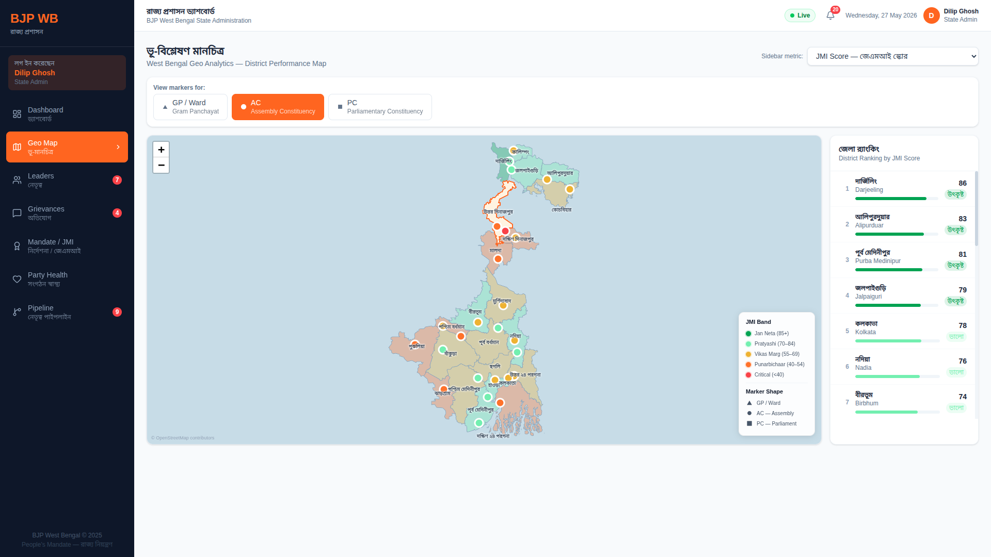Select the green marker in Jalpaiguri
Image resolution: width=991 pixels, height=557 pixels.
[x=511, y=170]
